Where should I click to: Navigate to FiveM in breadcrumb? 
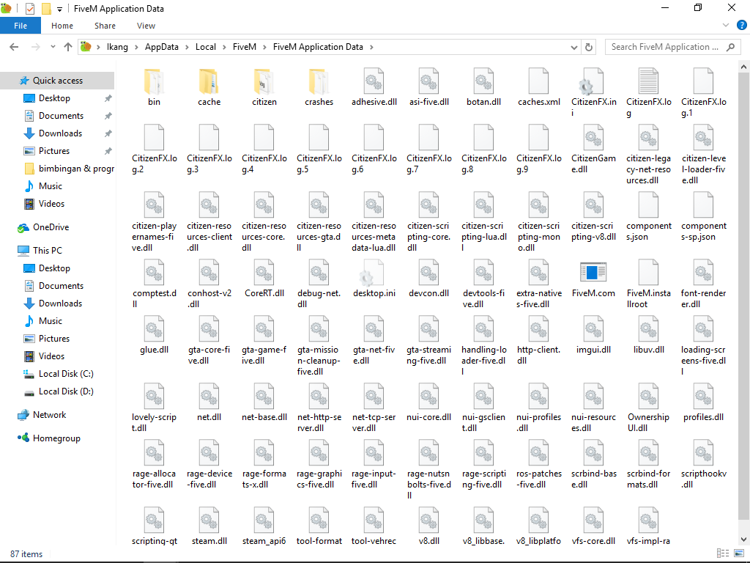[x=245, y=47]
